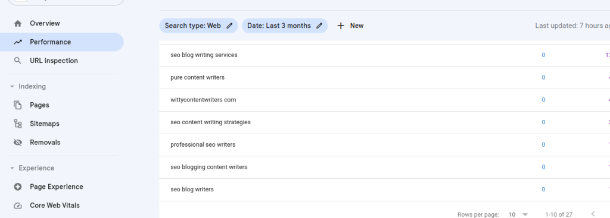The width and height of the screenshot is (610, 218).
Task: Click the 'Last updated' status text
Action: pos(572,26)
